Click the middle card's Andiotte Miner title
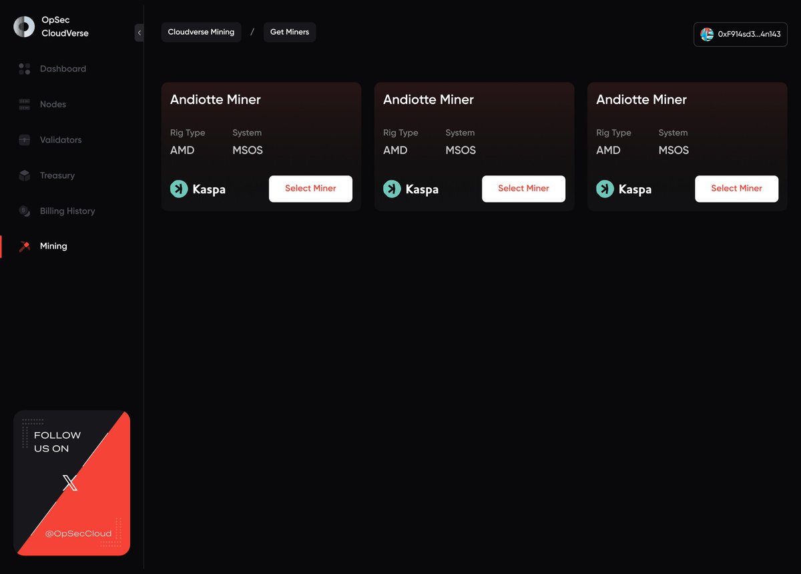 [x=428, y=99]
